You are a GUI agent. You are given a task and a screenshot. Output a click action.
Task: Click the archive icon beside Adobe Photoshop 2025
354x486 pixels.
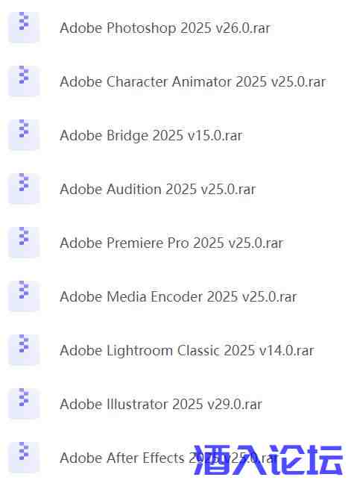point(24,28)
